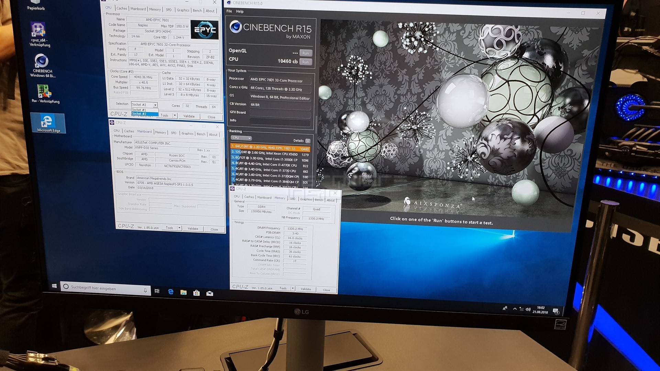The height and width of the screenshot is (371, 660).
Task: Open Tools dropdown arrow in Mainboard CPU-Z window
Action: click(179, 228)
